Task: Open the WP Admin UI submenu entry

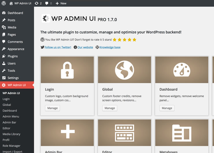Action: tap(11, 93)
